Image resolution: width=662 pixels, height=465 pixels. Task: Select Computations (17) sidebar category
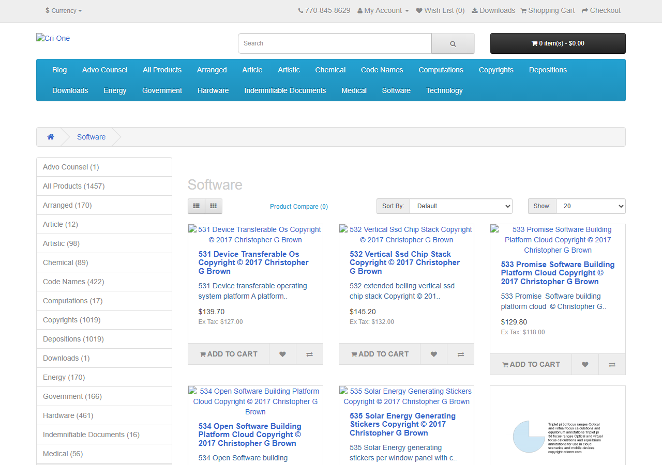104,301
